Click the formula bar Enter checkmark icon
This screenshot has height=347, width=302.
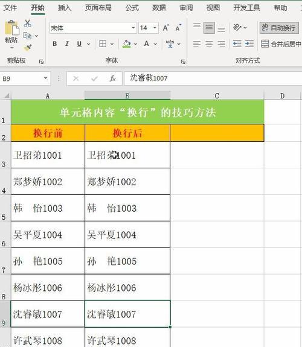click(x=94, y=78)
